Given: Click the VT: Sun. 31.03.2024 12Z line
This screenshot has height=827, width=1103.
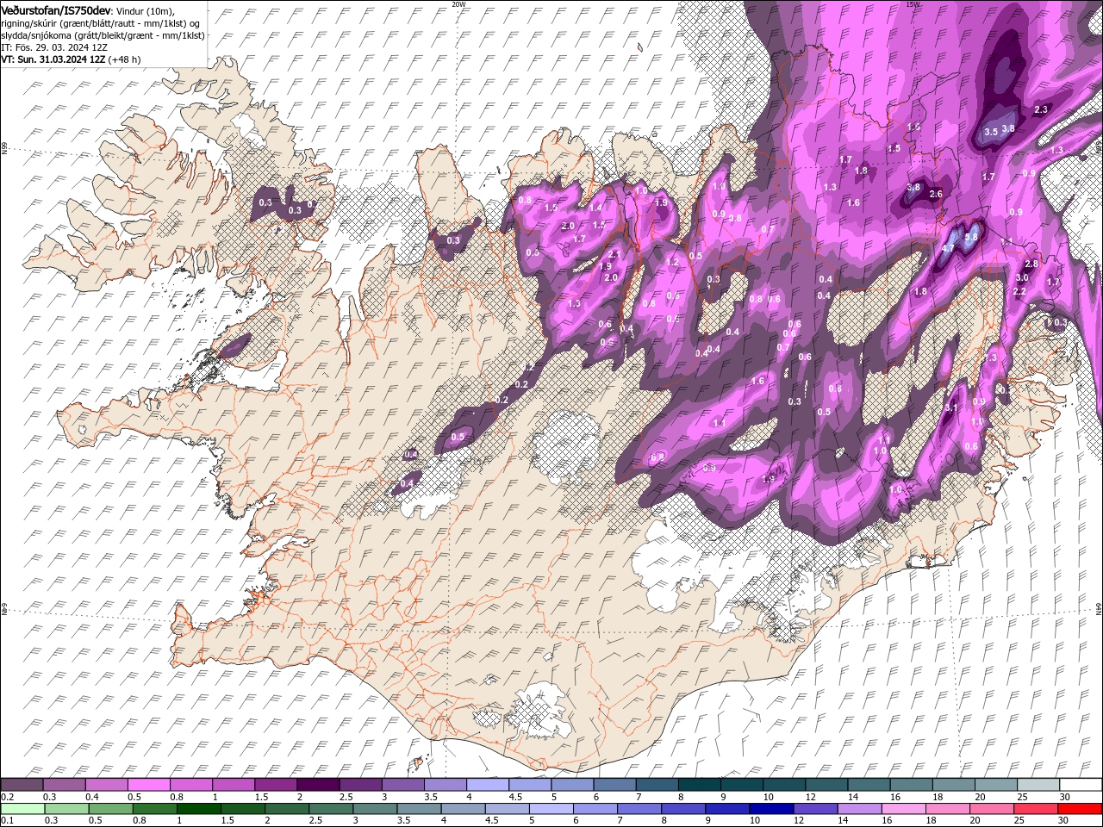Looking at the screenshot, I should [71, 59].
